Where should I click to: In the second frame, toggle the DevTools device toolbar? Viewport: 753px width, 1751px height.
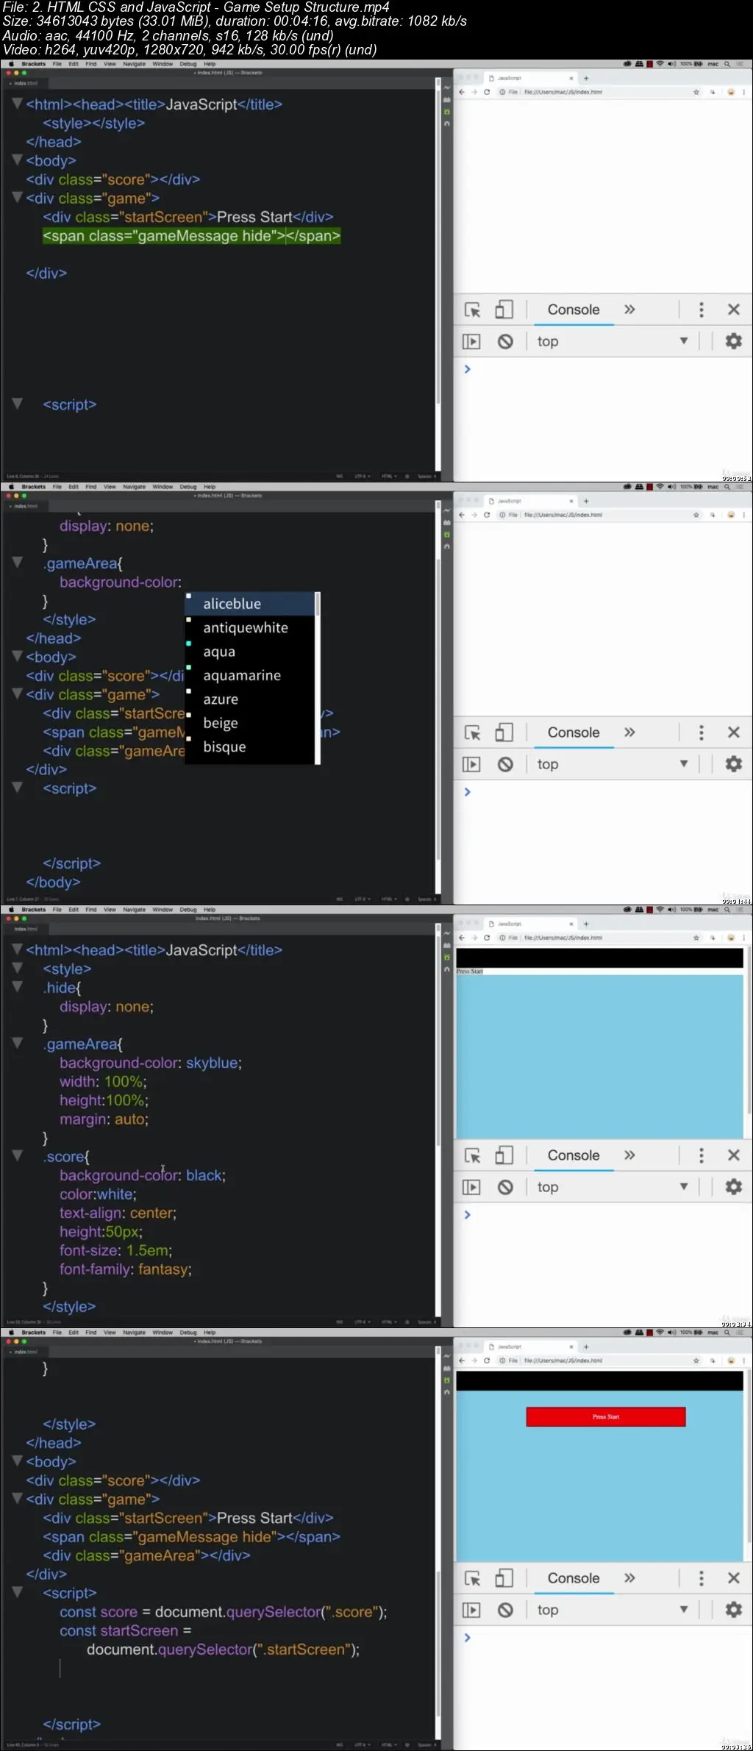pyautogui.click(x=504, y=732)
